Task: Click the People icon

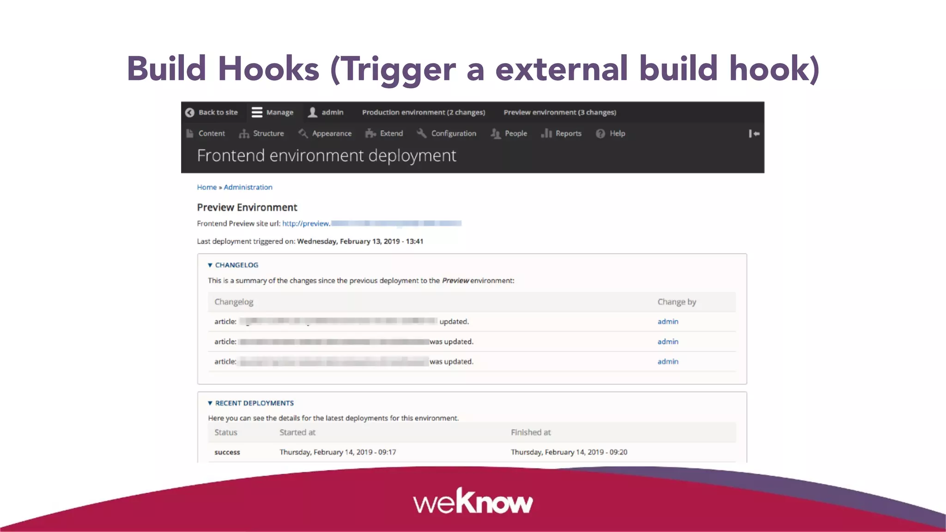Action: coord(496,133)
